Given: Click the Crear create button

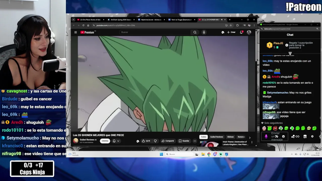Looking at the screenshot, I should coord(231,32).
